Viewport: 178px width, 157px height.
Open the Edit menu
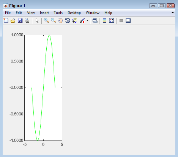click(x=19, y=13)
